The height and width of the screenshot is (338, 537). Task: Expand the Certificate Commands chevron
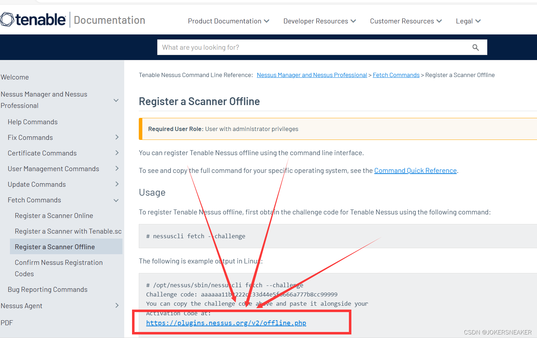pos(117,153)
